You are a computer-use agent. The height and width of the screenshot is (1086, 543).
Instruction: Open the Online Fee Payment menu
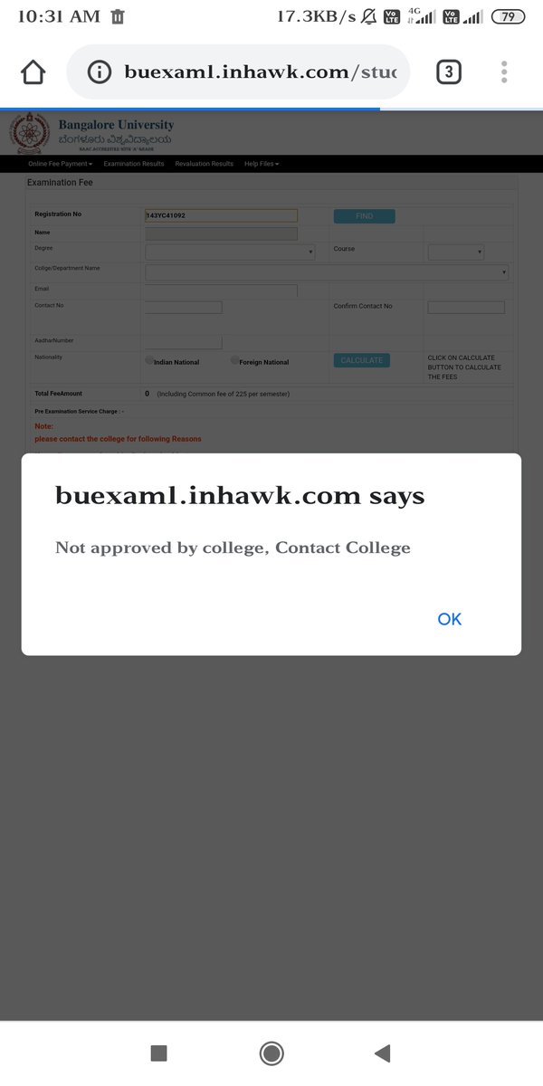pyautogui.click(x=60, y=164)
